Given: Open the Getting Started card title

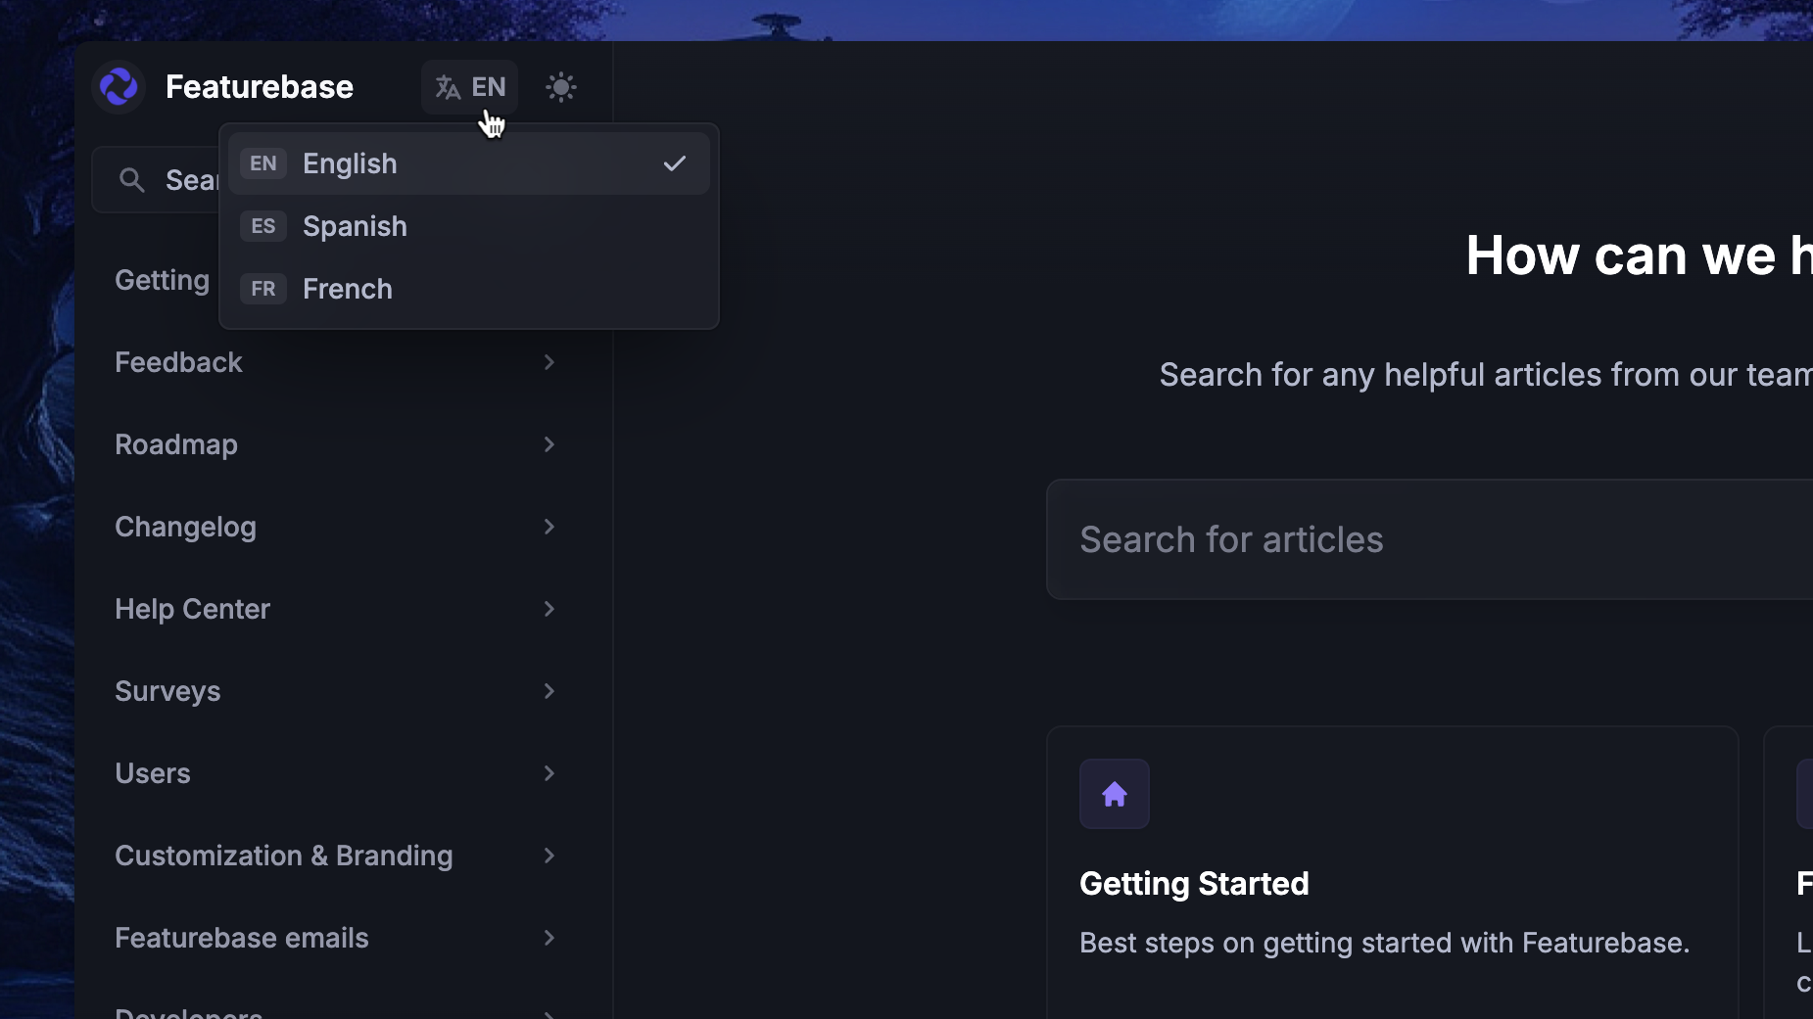Looking at the screenshot, I should point(1194,884).
